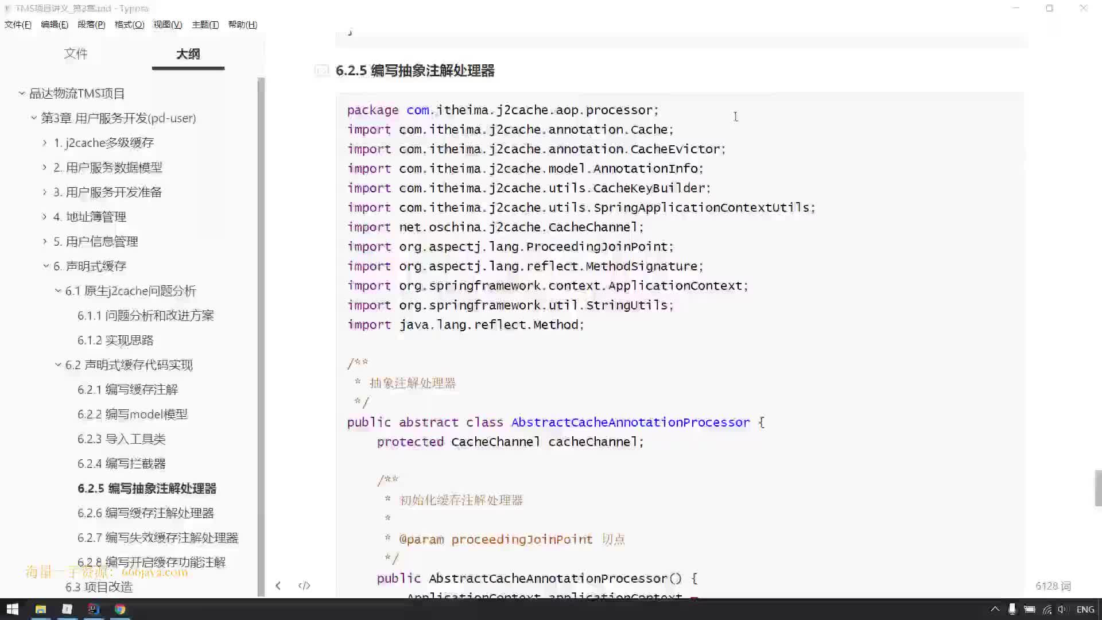Expand the 1. j2cache多级缓存 section
Screen dimensions: 1102x620
coord(45,142)
